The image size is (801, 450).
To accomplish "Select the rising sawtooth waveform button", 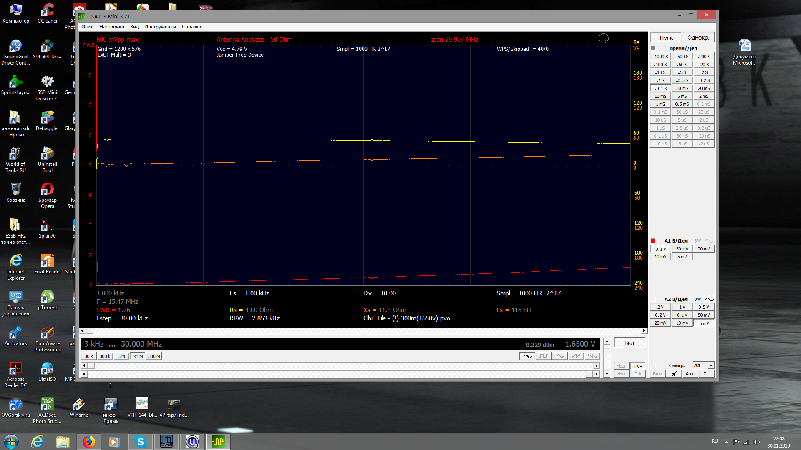I will (576, 356).
